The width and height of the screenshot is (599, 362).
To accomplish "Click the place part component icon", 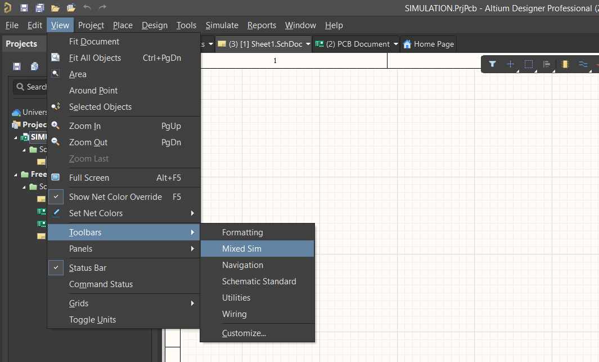I will tap(565, 64).
